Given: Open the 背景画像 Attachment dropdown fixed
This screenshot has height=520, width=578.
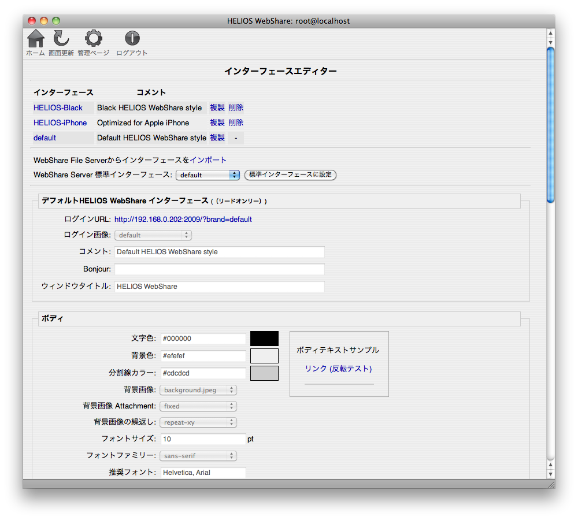Looking at the screenshot, I should pos(198,406).
